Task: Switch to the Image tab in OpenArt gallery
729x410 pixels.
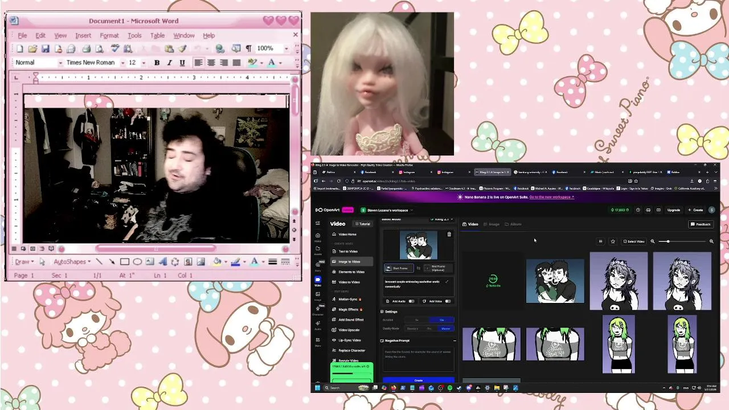Action: 491,224
